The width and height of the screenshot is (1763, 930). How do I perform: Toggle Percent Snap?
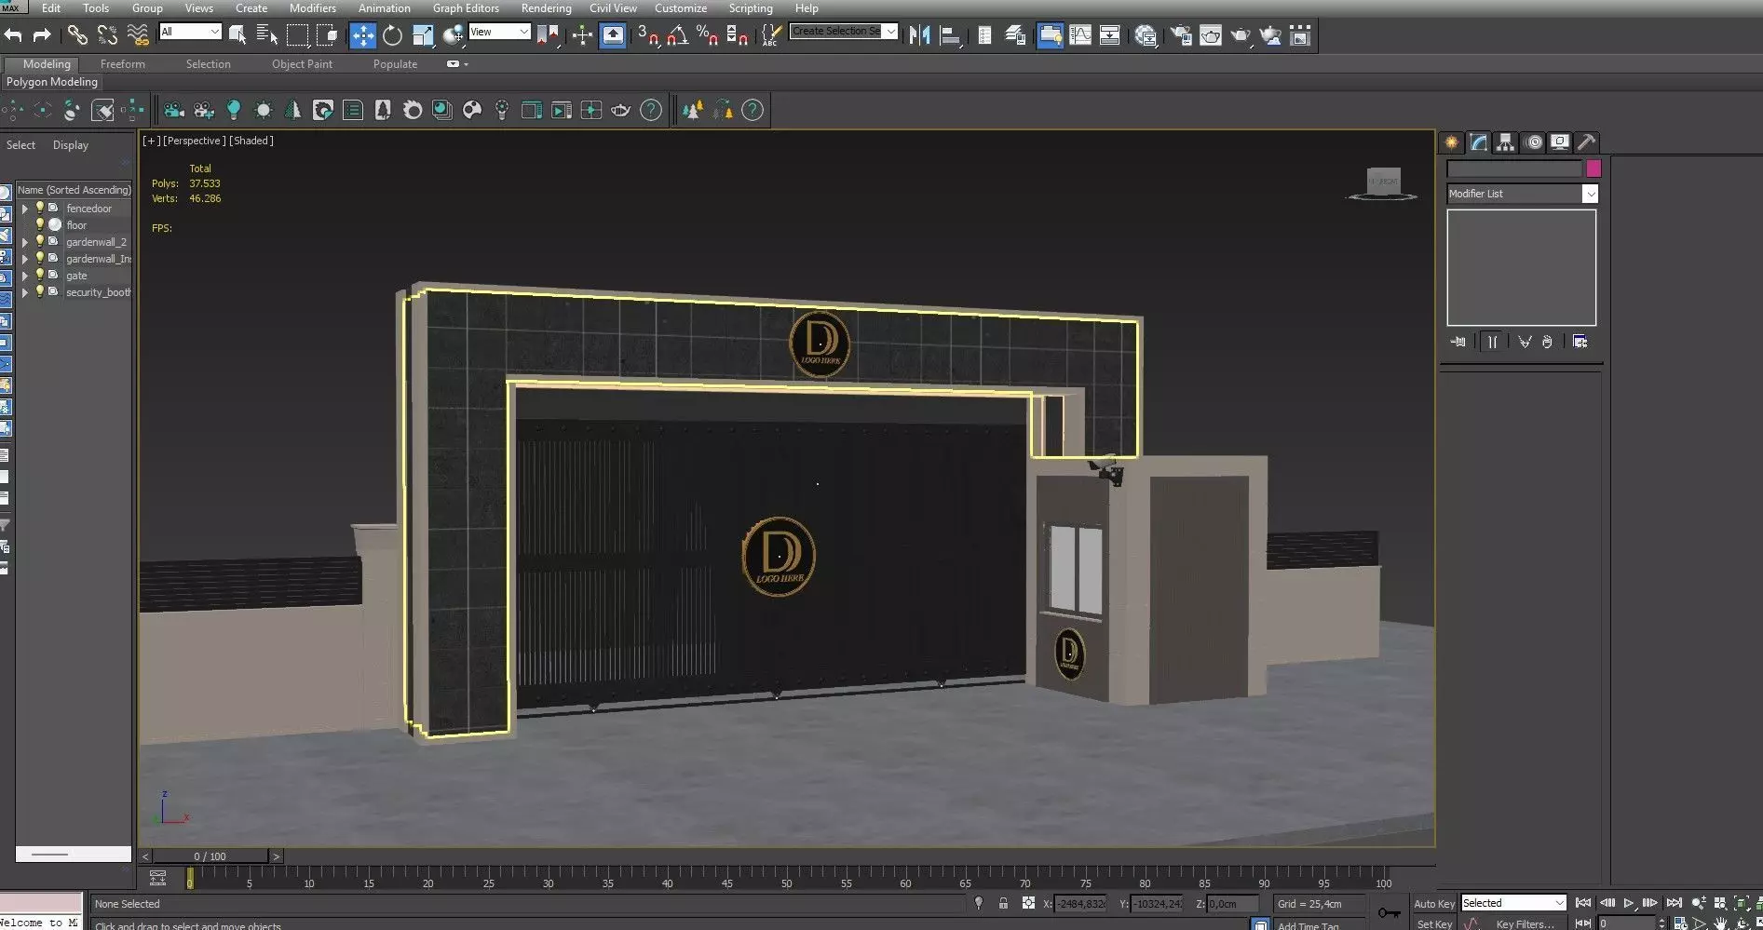(x=708, y=35)
